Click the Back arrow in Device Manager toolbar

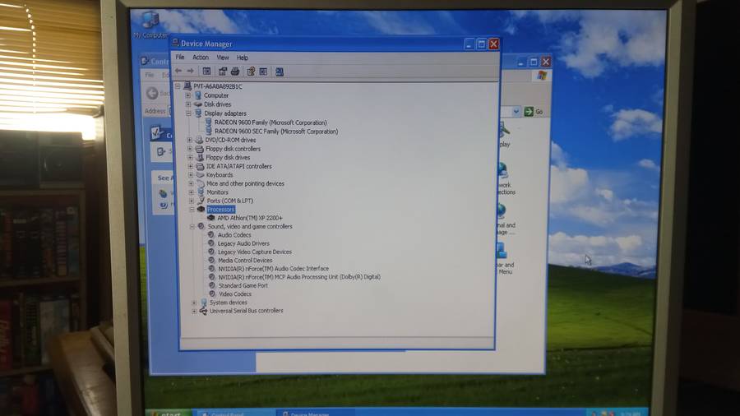point(178,71)
